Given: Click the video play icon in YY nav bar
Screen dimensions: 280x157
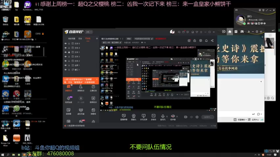Looking at the screenshot, I should (x=224, y=32).
